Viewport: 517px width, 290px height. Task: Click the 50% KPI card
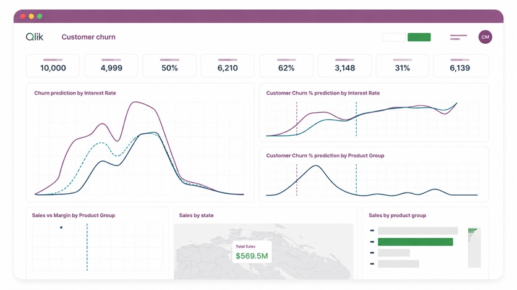pyautogui.click(x=169, y=66)
